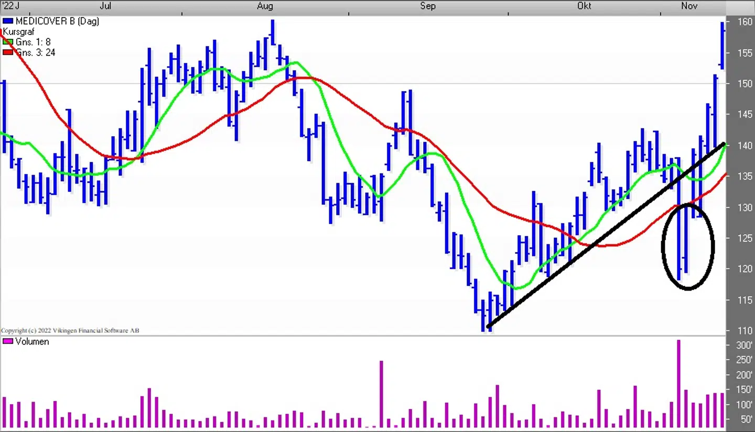Click the Sep month label on time axis
Image resolution: width=755 pixels, height=432 pixels.
[427, 6]
